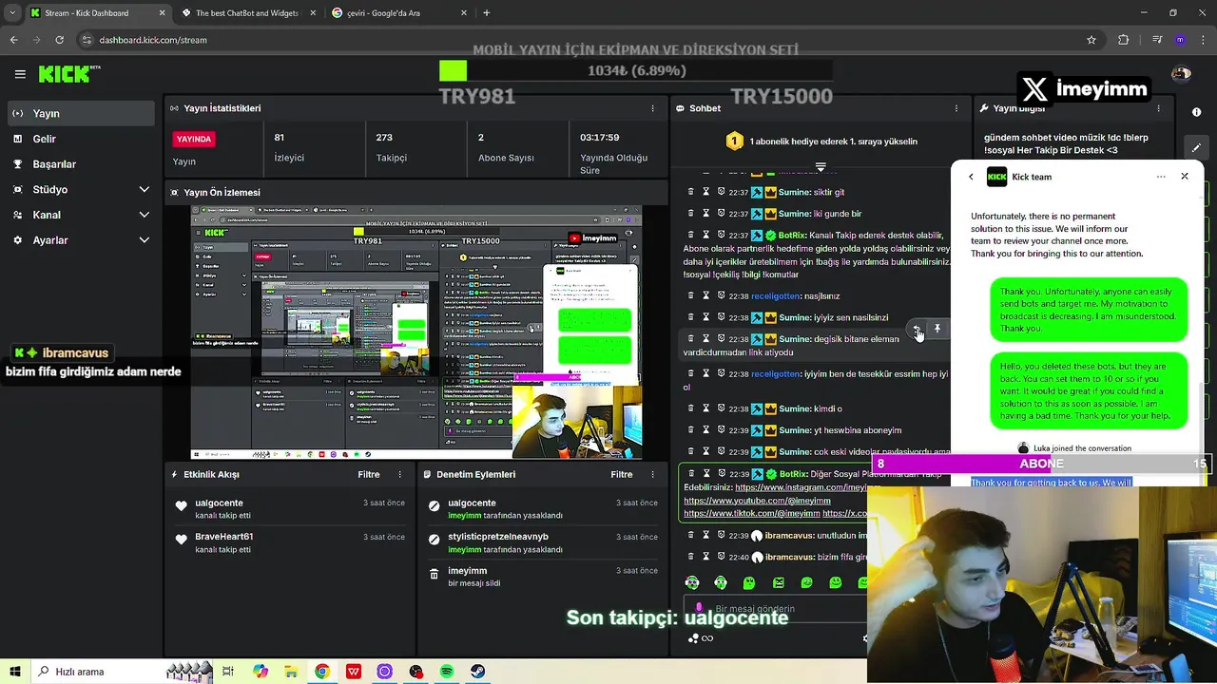Open the Gelir sidebar item
The width and height of the screenshot is (1217, 684).
coord(81,139)
